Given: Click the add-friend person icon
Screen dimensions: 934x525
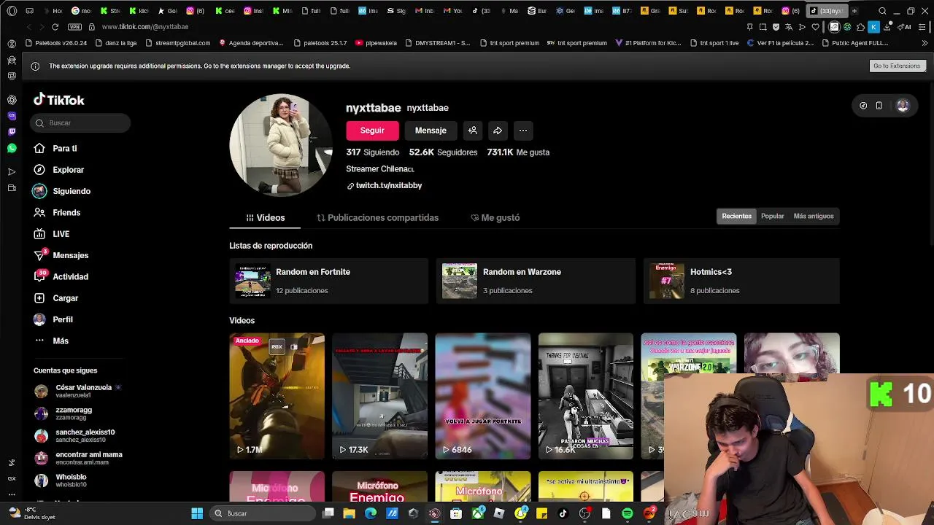Looking at the screenshot, I should pos(473,131).
